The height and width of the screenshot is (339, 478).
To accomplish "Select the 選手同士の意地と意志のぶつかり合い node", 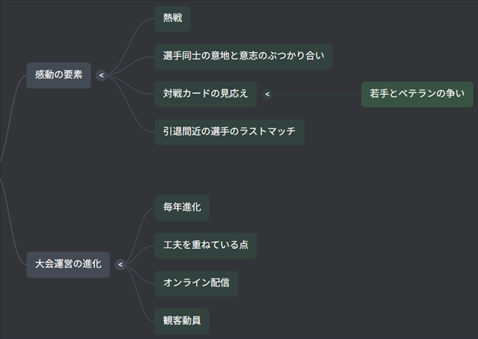I will (243, 56).
